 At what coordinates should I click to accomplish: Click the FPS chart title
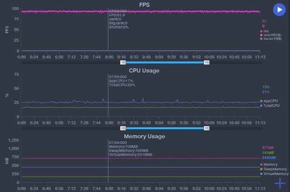[145, 5]
